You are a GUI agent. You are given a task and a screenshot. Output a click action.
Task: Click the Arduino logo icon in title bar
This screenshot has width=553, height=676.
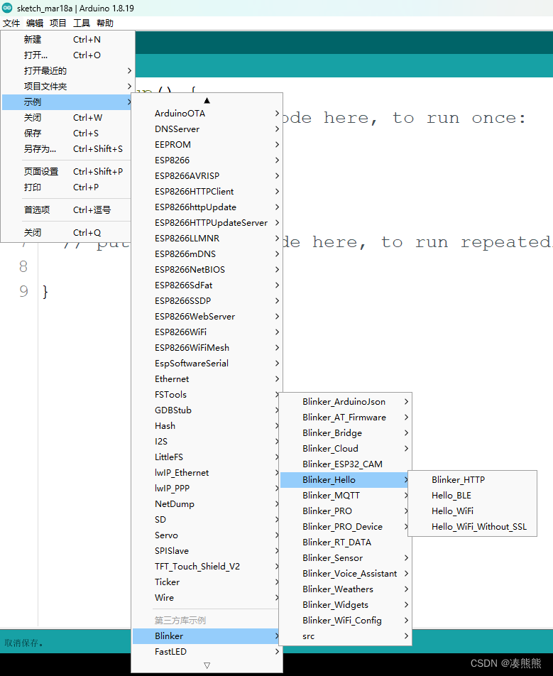point(7,8)
